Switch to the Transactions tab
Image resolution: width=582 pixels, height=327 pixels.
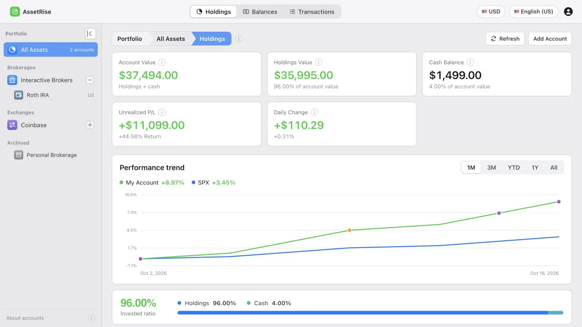pyautogui.click(x=312, y=12)
